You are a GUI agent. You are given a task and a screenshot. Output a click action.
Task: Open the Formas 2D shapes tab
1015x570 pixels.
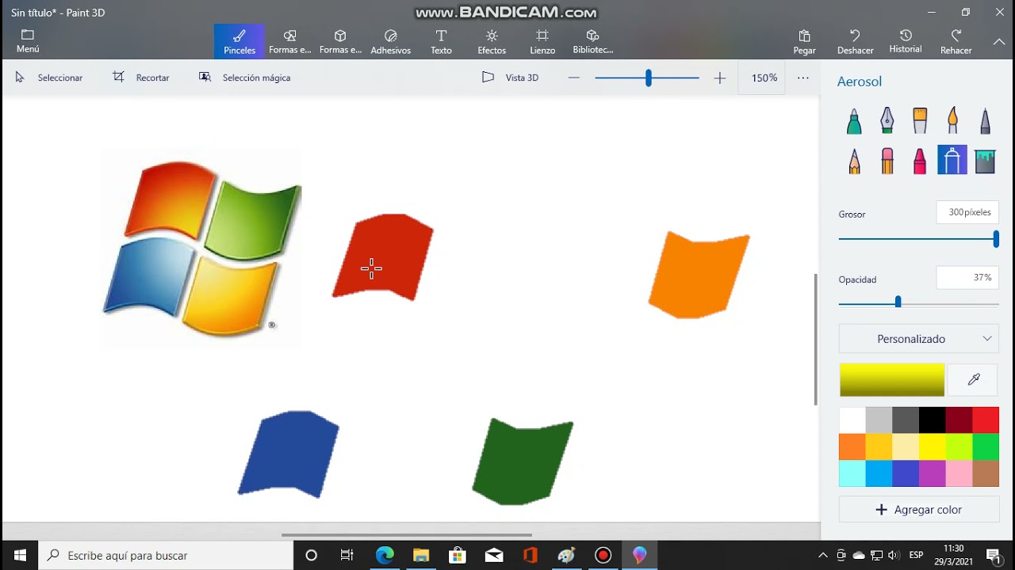pos(290,42)
